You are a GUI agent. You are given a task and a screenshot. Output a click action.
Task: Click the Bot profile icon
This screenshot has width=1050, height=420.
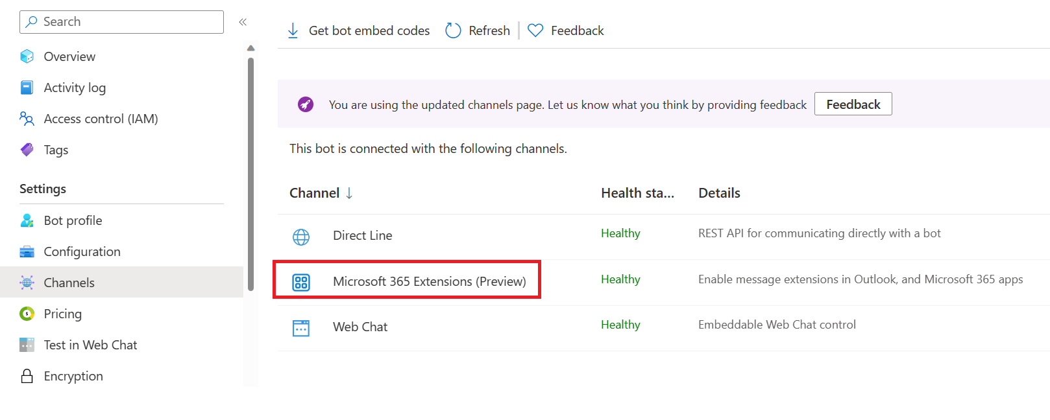pos(27,220)
